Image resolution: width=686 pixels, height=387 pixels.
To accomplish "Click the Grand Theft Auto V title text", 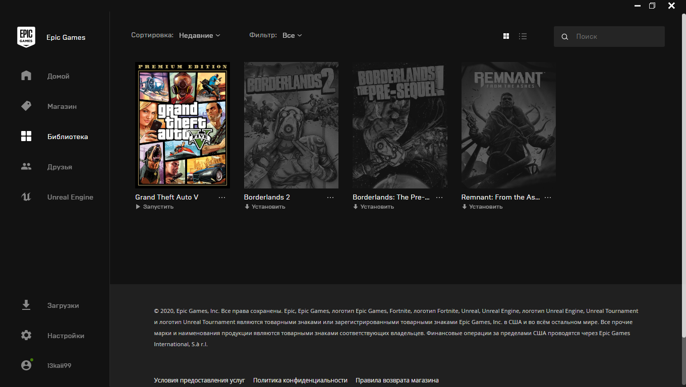I will [x=166, y=197].
